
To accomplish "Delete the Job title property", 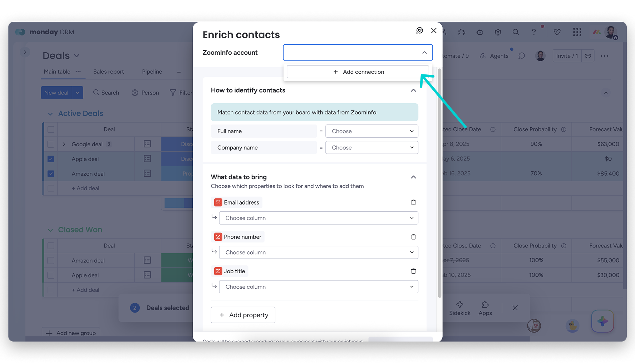I will (413, 271).
